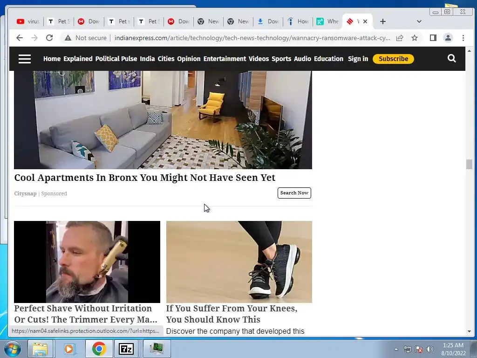Open the Chrome profile icon
Screen dimensions: 477x358
448,38
